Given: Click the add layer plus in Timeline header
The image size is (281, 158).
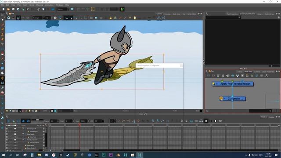Looking at the screenshot, I should point(38,126).
